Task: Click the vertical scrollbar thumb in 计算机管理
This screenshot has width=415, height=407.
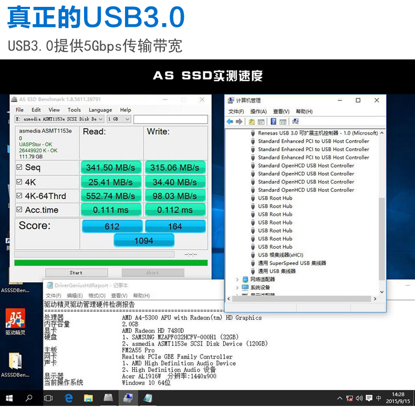Action: coord(382,239)
